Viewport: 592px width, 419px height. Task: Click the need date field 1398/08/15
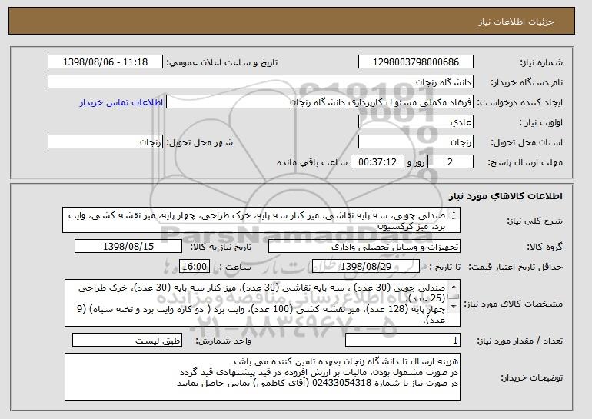tap(128, 247)
